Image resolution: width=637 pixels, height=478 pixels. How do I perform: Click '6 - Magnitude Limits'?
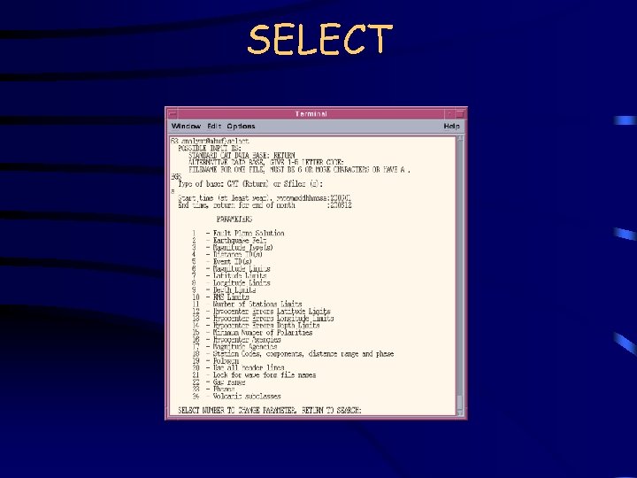click(x=231, y=269)
